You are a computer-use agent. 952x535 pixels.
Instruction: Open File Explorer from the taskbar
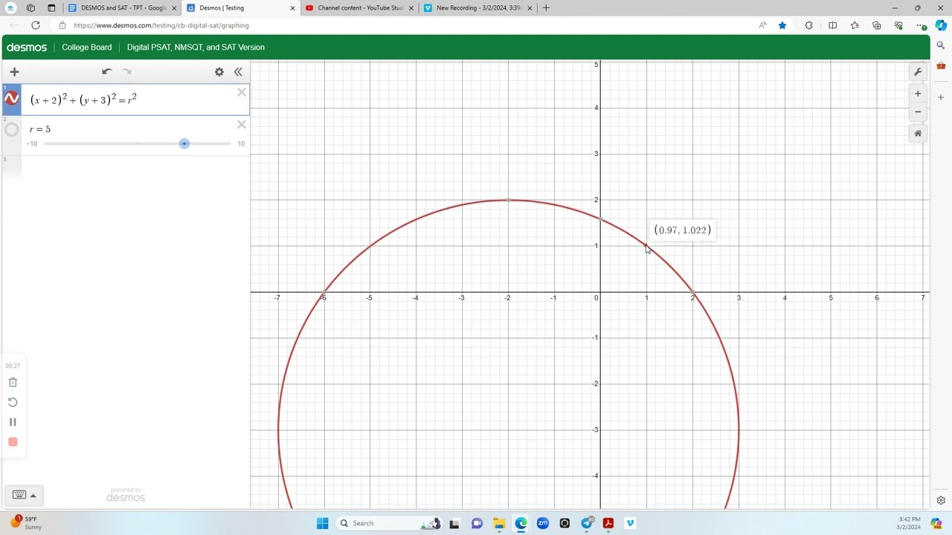tap(499, 523)
